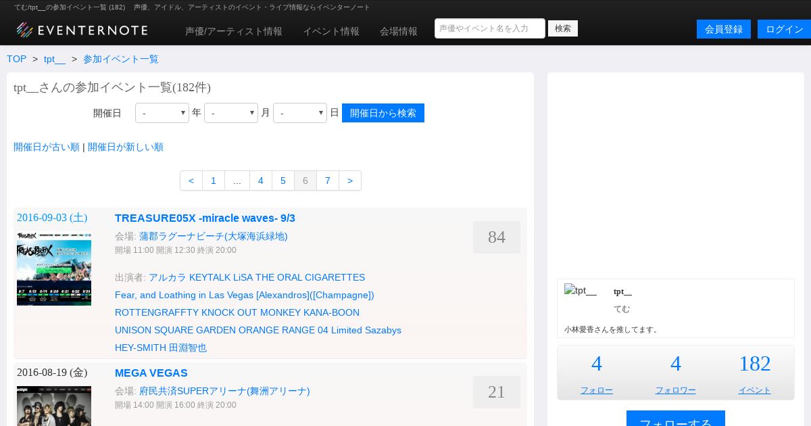
Task: Go to pagination page 4
Action: coord(261,181)
